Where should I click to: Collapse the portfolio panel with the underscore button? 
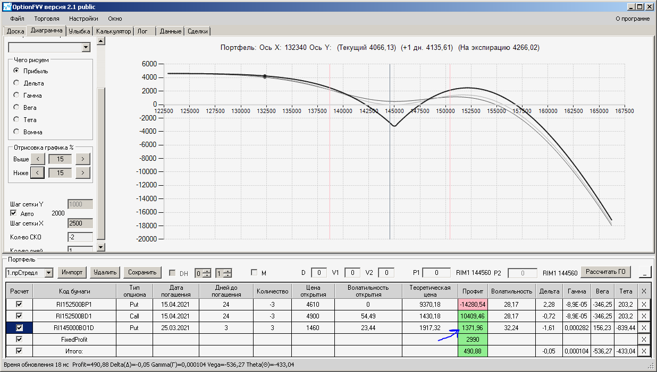644,272
